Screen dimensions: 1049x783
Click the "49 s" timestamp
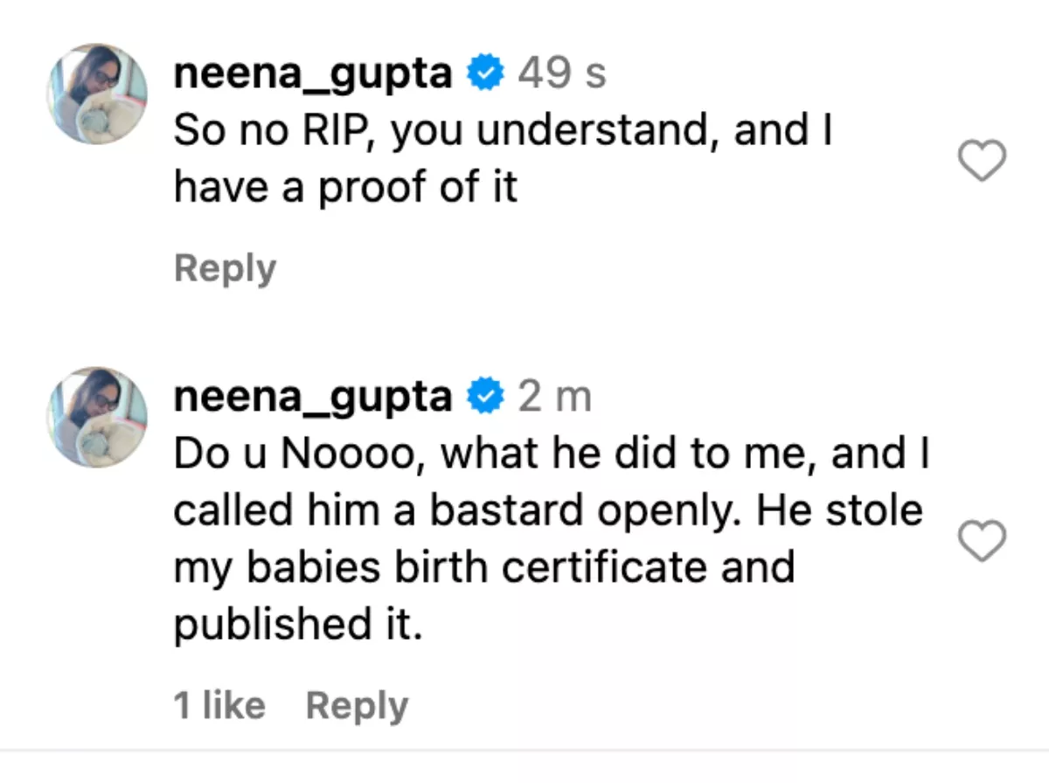pos(561,74)
